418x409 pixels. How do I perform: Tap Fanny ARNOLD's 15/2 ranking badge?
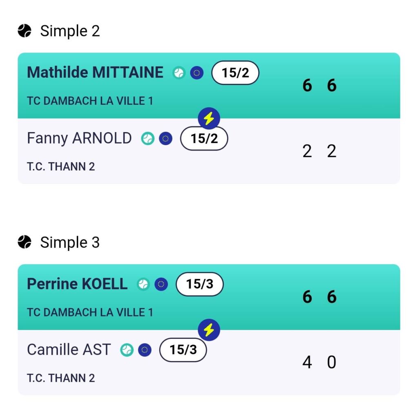point(204,139)
